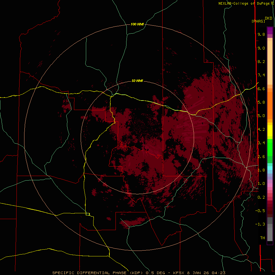The height and width of the screenshot is (275, 275).
Task: Select the bright green swatch of the color bar
Action: tap(270, 147)
